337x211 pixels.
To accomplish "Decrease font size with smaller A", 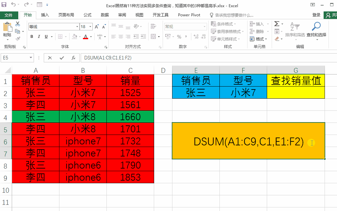I will [104, 27].
